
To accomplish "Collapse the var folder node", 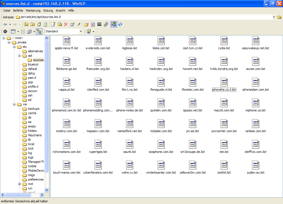I will coord(14,104).
